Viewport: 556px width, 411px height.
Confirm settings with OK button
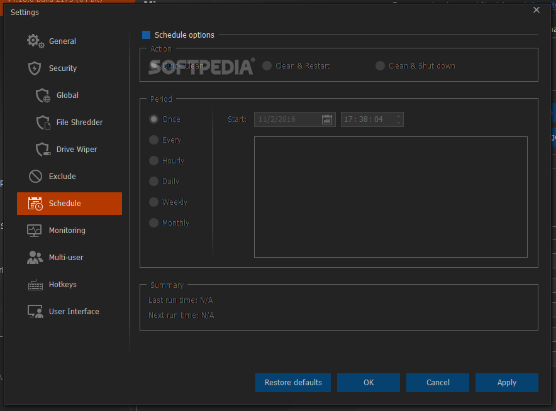click(369, 383)
